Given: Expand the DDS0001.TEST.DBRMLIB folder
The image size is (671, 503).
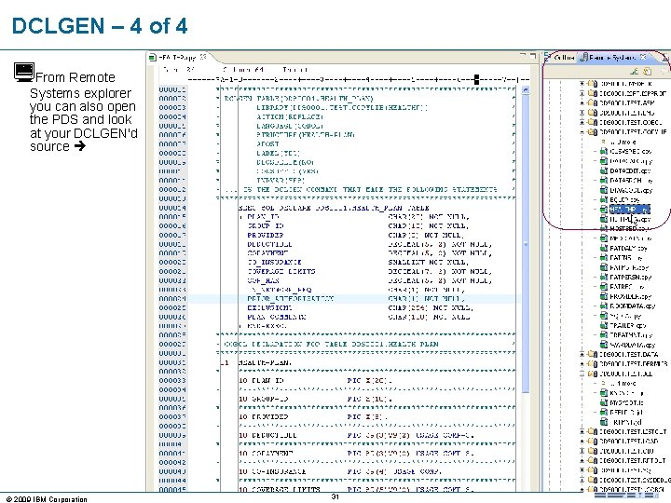Looking at the screenshot, I should [582, 364].
